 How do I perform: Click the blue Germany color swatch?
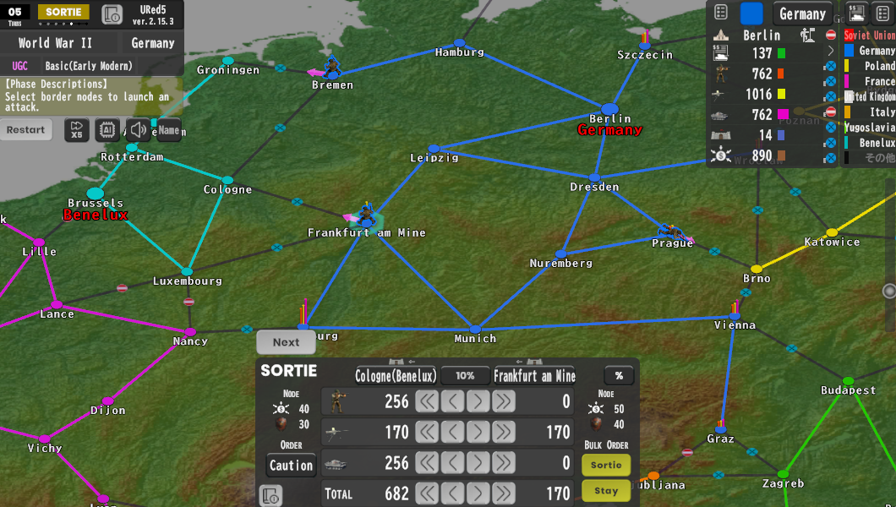[x=751, y=14]
